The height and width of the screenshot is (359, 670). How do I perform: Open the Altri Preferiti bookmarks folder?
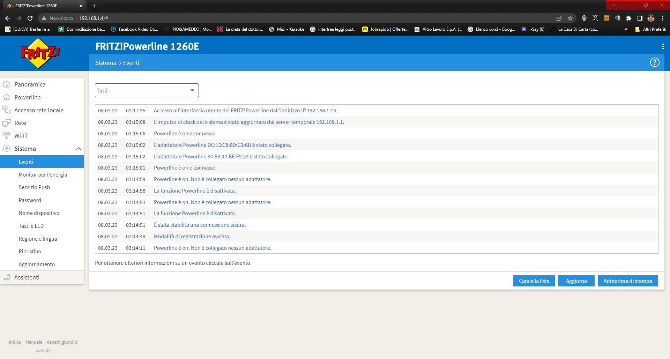(651, 29)
